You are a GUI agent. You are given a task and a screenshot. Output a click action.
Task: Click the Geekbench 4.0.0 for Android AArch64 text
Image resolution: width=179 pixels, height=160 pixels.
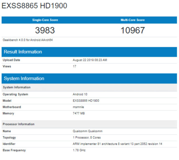point(28,40)
